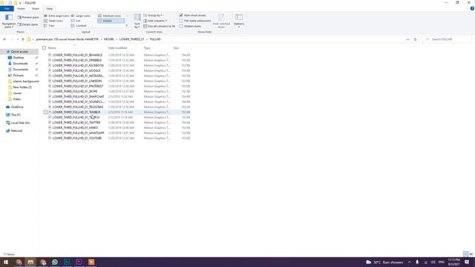
Task: Click the VIMEO file's icon
Action: pyautogui.click(x=50, y=128)
